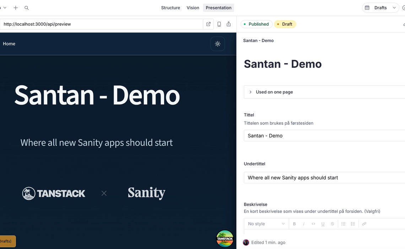405x249 pixels.
Task: Click the round TanStack devtools badge
Action: pyautogui.click(x=225, y=239)
